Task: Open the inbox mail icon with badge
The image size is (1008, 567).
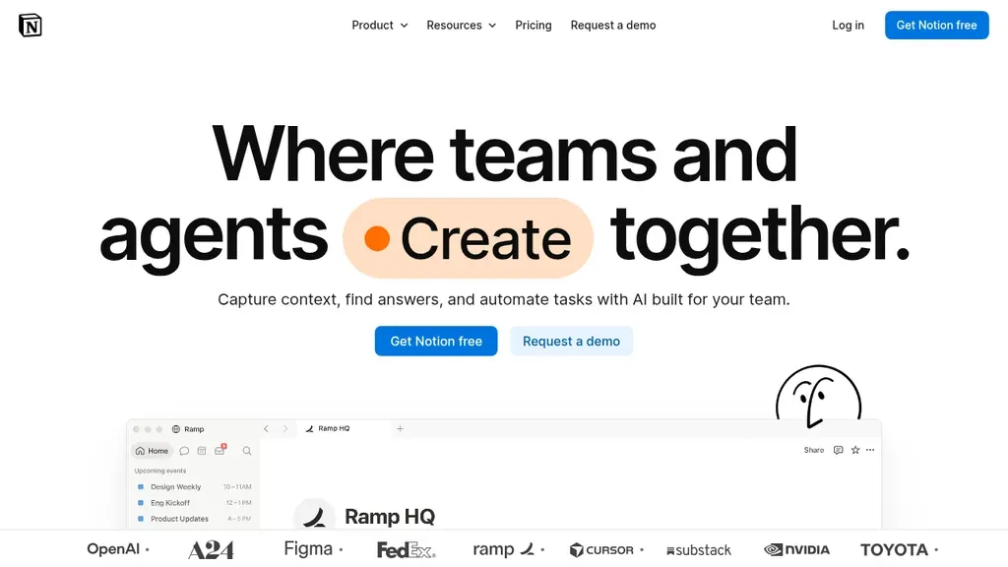Action: tap(220, 450)
